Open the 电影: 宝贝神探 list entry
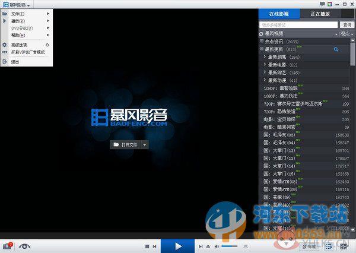 [x=304, y=119]
